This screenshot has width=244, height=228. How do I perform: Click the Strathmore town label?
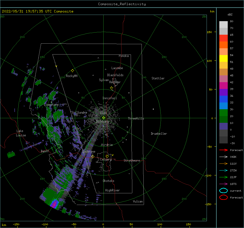coord(132,160)
